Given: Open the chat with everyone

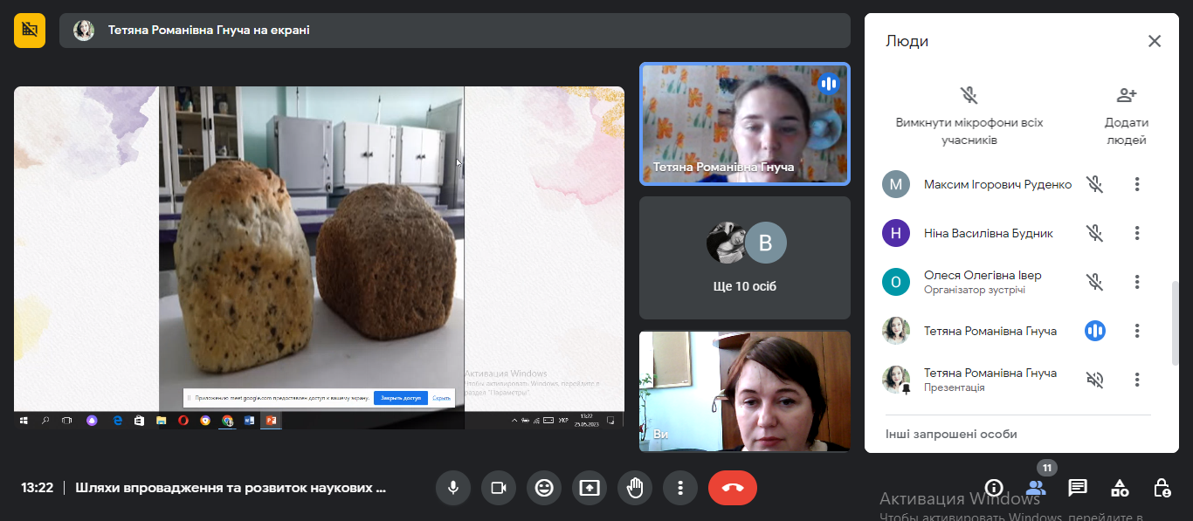Looking at the screenshot, I should [1078, 488].
